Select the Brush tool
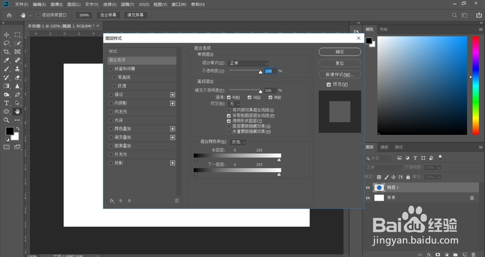 click(6, 69)
